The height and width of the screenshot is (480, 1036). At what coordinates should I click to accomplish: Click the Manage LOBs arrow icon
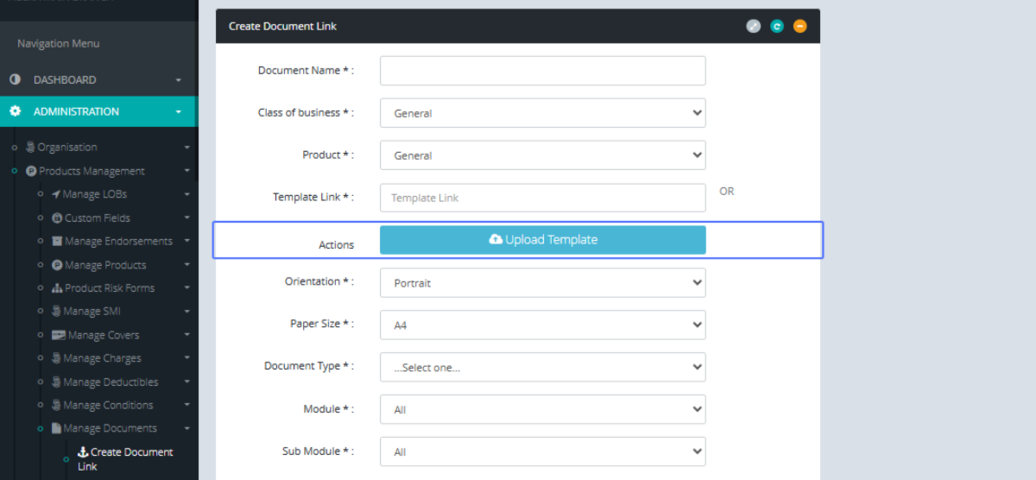56,194
